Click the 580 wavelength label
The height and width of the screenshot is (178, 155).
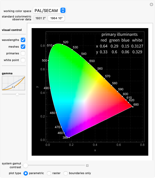tap(115, 83)
